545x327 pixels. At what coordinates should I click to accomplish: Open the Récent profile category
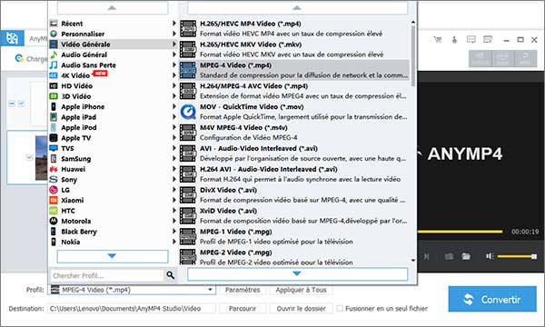click(113, 24)
